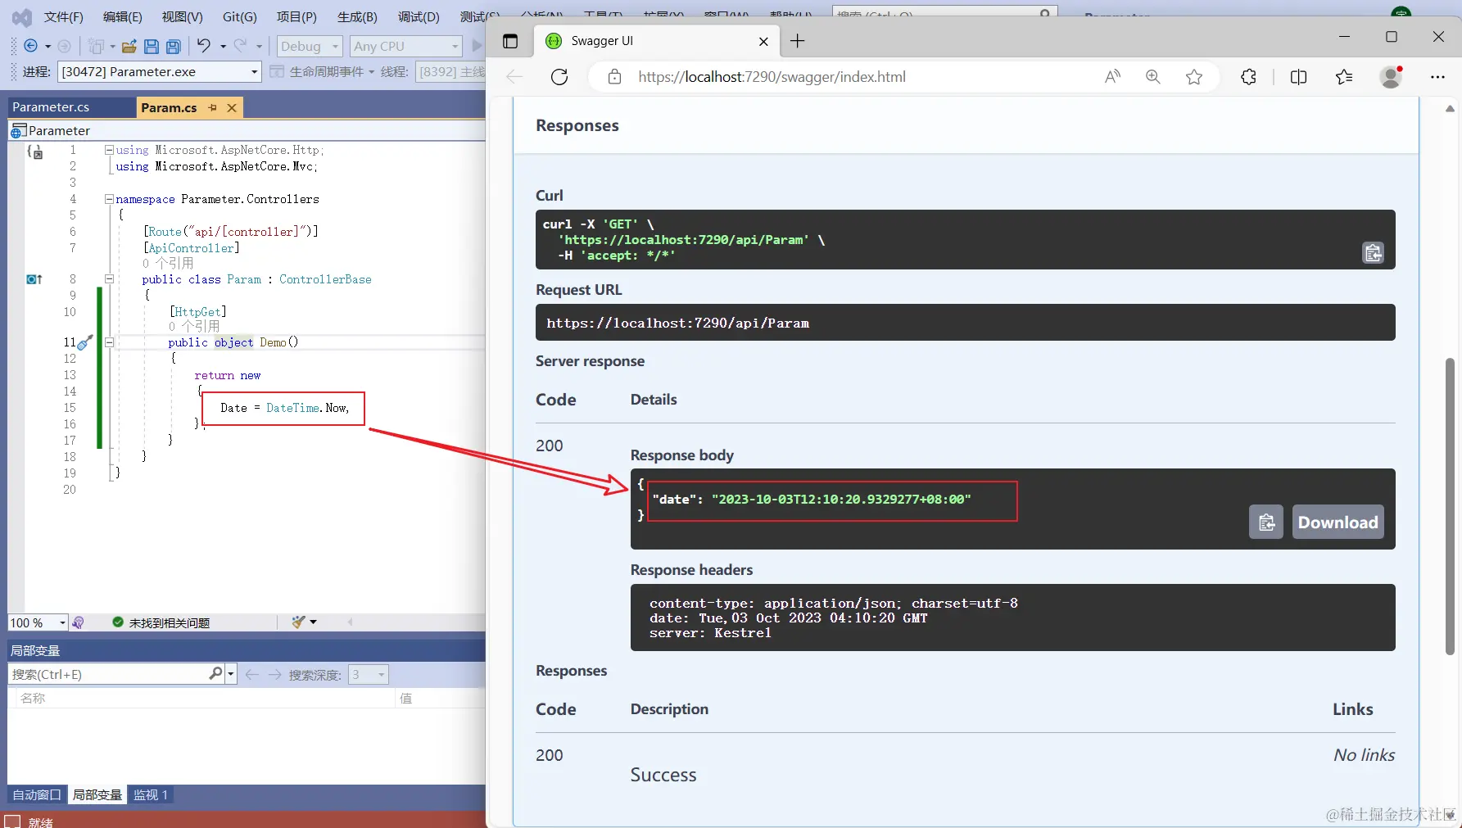
Task: Open Edge tab actions menu icon
Action: [510, 41]
